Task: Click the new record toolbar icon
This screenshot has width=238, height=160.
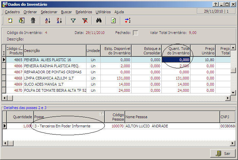Action: pos(10,20)
